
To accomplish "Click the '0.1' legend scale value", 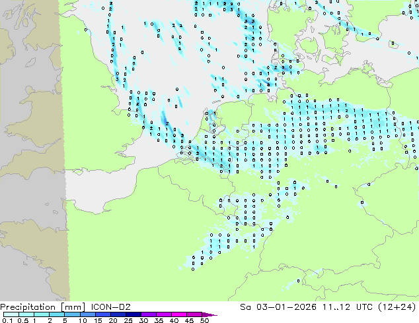I will 7,320.
